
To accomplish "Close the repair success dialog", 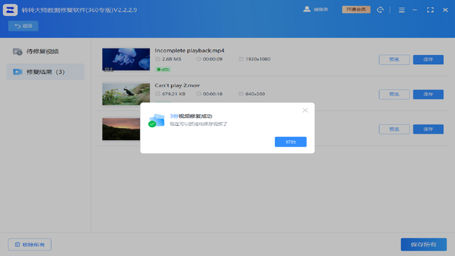I will 305,110.
